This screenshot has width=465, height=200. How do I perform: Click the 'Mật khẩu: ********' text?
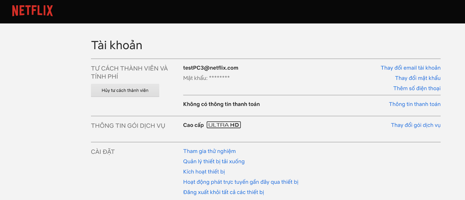[206, 78]
